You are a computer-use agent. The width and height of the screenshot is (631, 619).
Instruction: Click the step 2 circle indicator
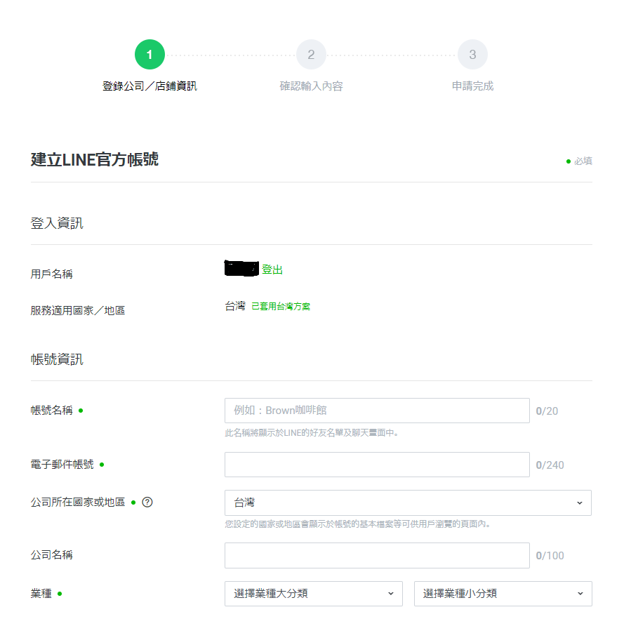311,54
